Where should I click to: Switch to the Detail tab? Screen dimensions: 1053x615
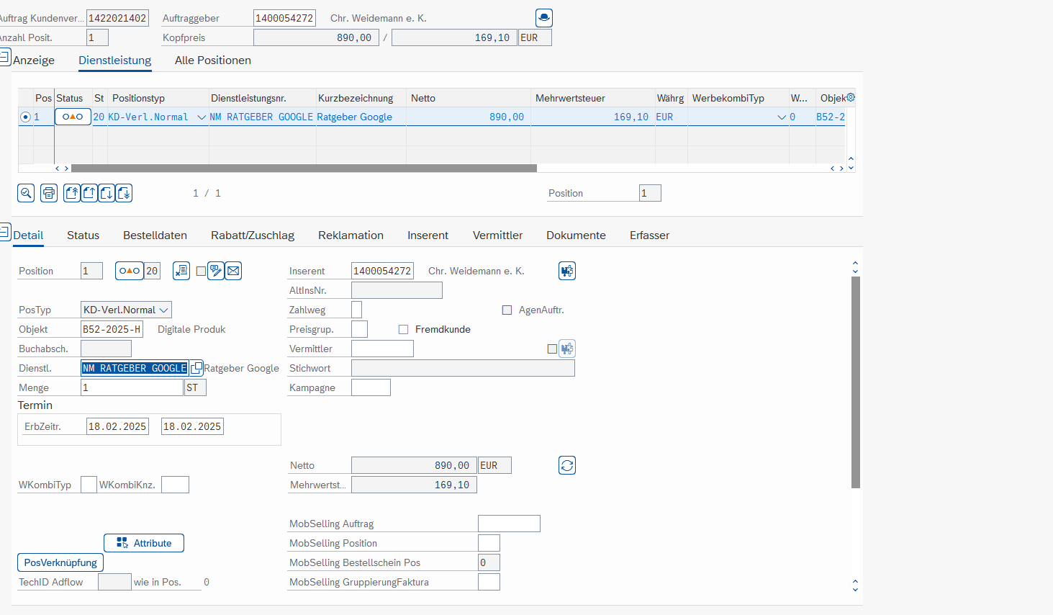(x=28, y=235)
